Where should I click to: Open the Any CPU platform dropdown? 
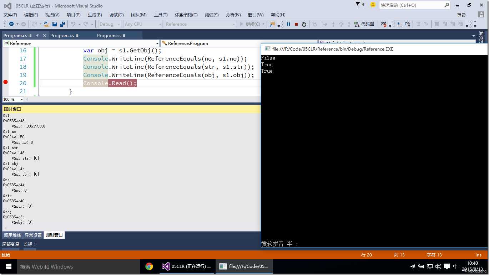[143, 24]
